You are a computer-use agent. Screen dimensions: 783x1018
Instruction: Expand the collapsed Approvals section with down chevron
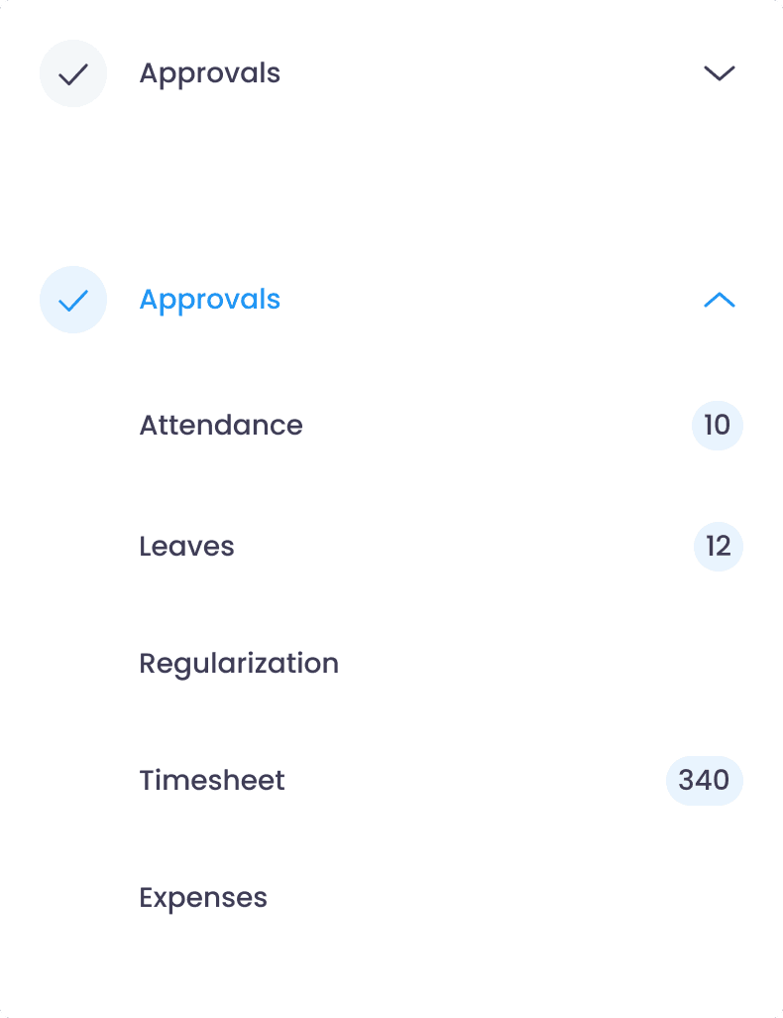(x=720, y=73)
